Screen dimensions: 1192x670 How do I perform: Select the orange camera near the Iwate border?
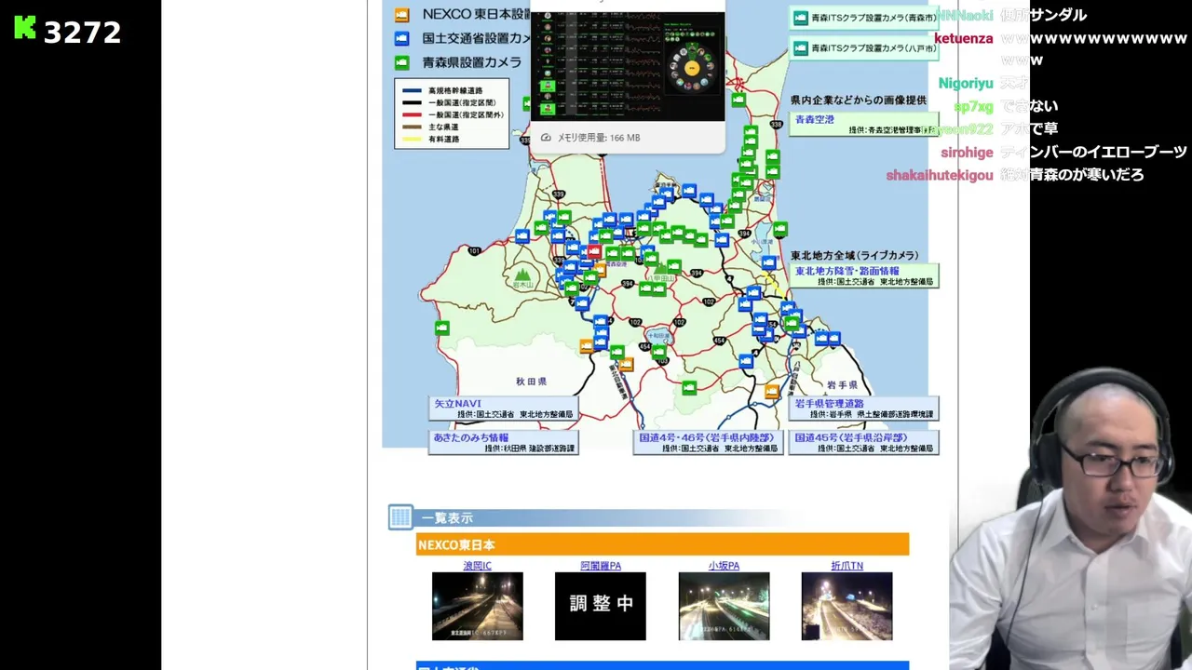pos(772,392)
